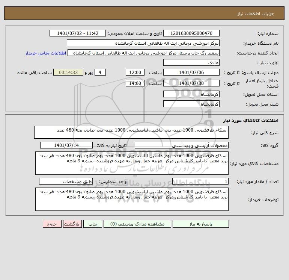This screenshot has height=280, width=289.
Task: Click the validity time field 14:00
Action: click(135, 83)
